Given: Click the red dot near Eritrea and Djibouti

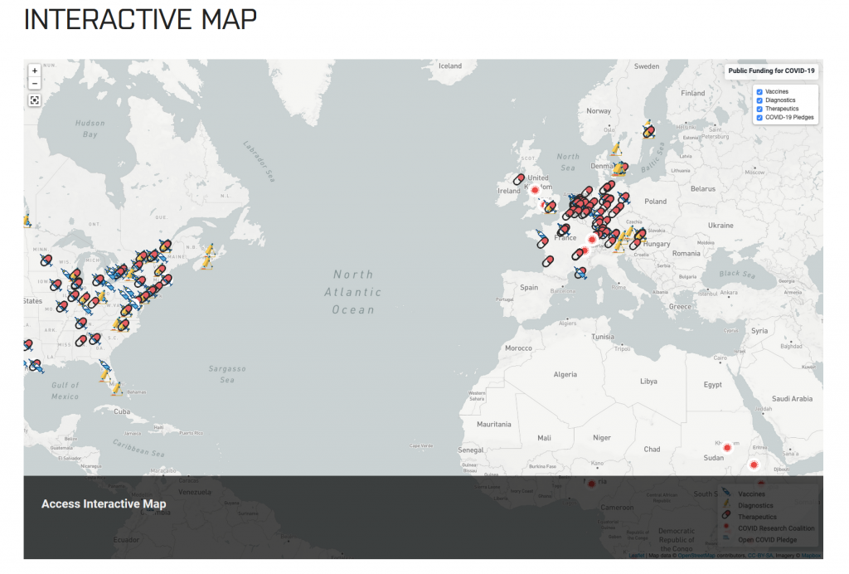Looking at the screenshot, I should coord(754,465).
